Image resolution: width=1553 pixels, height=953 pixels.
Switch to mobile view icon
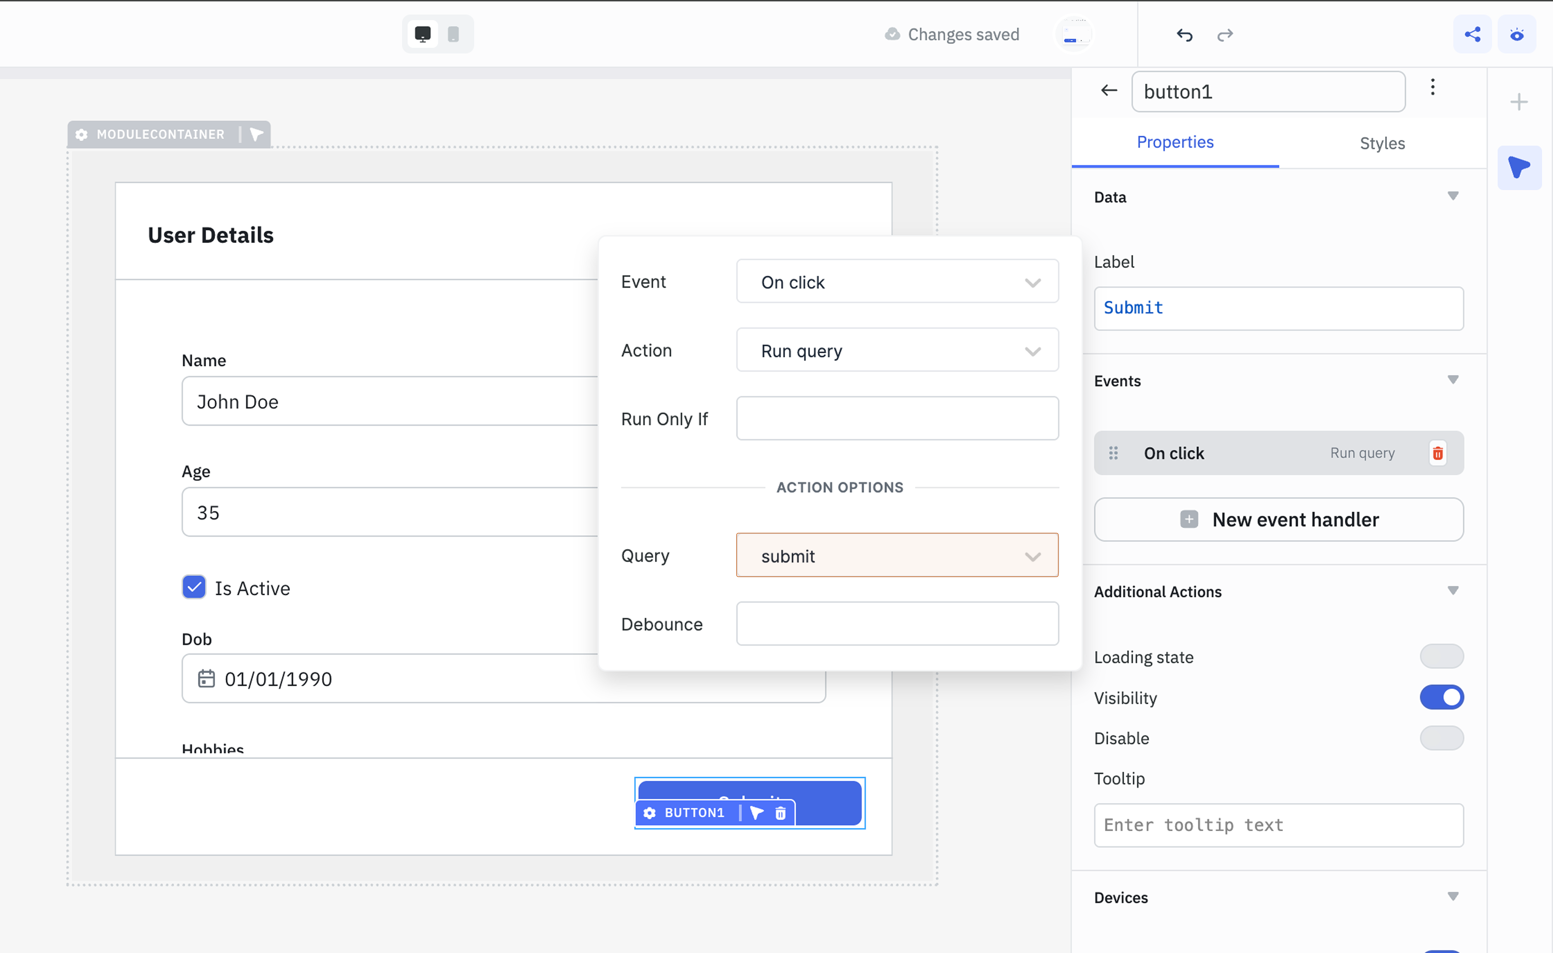[453, 34]
